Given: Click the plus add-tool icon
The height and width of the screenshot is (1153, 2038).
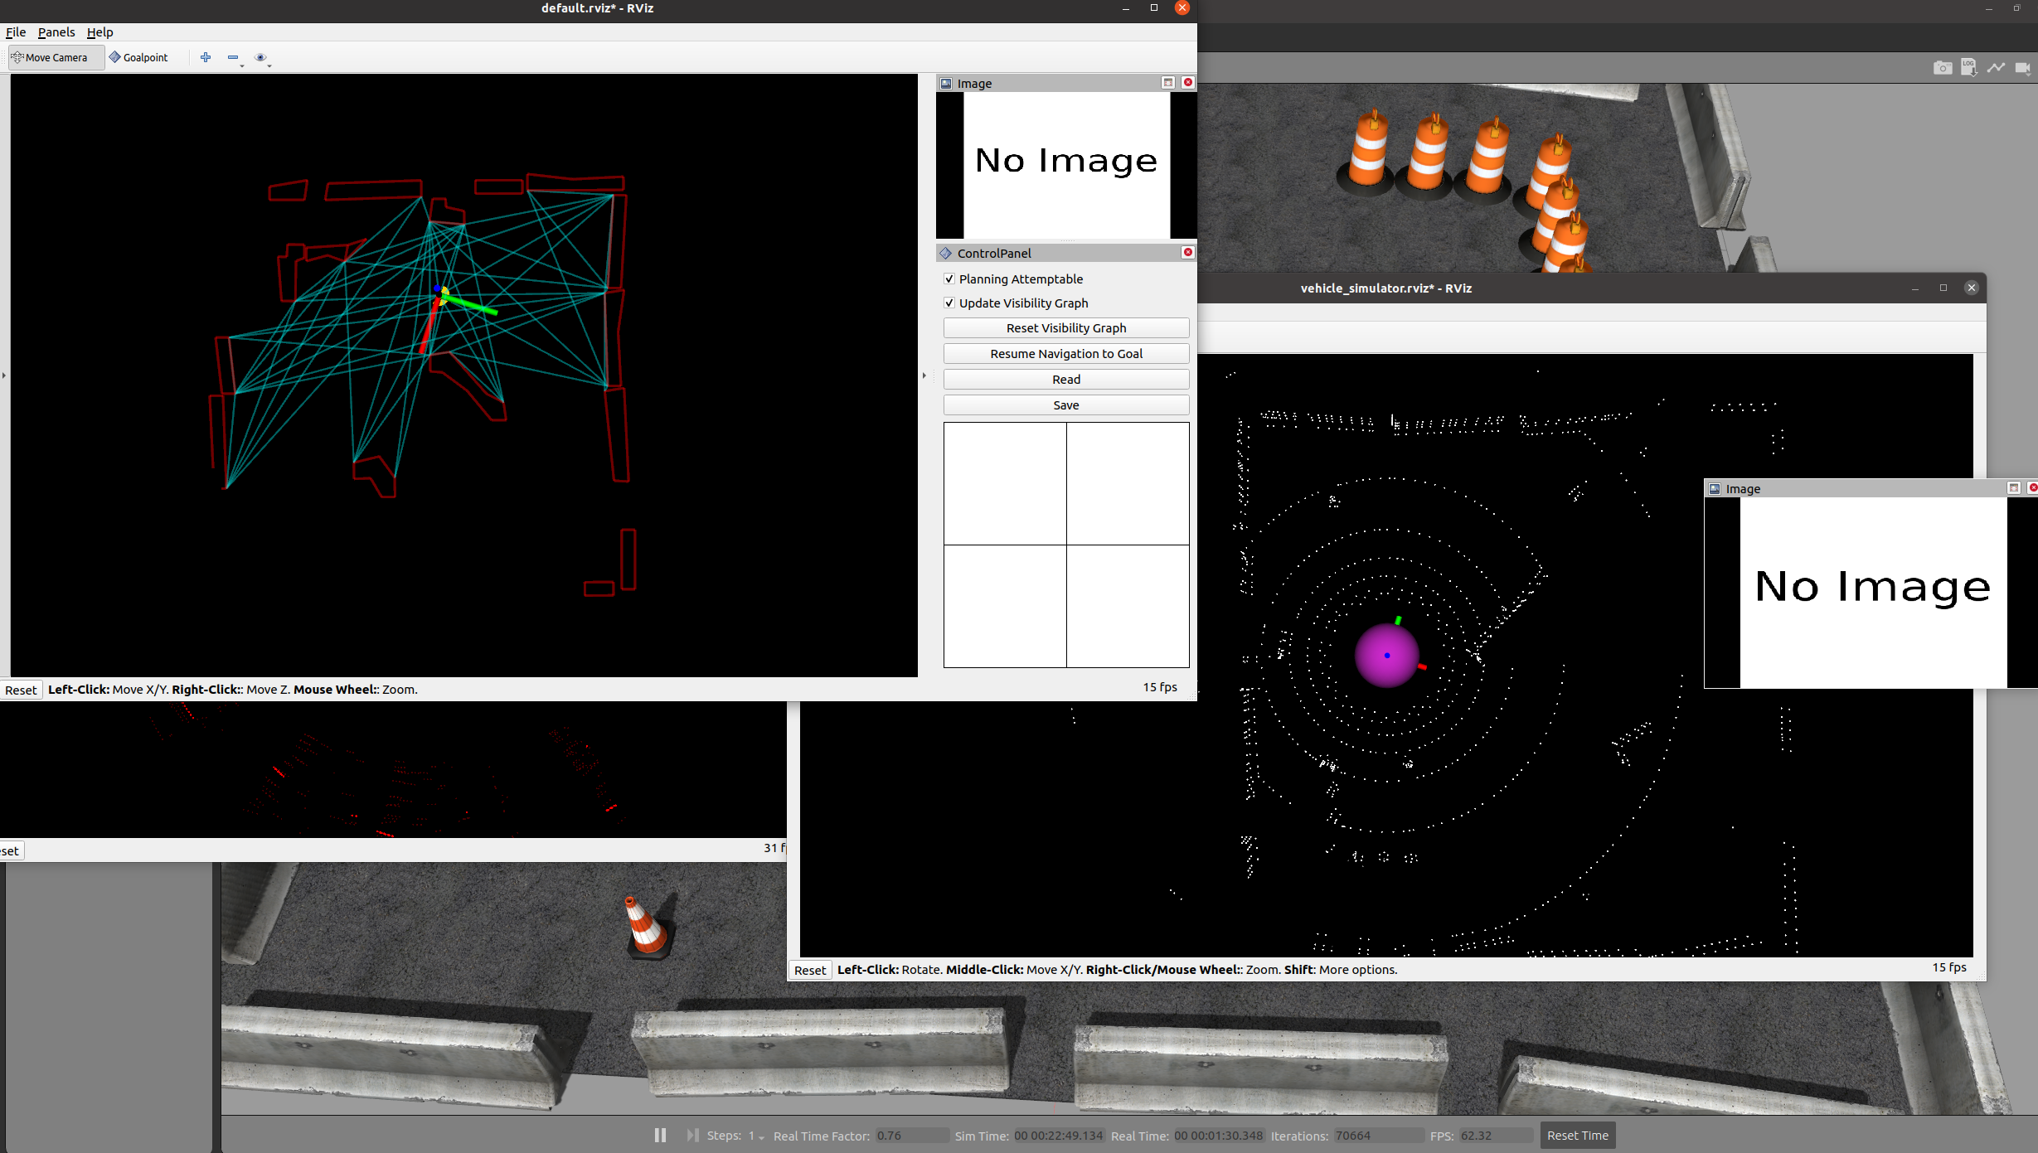Looking at the screenshot, I should coord(206,57).
